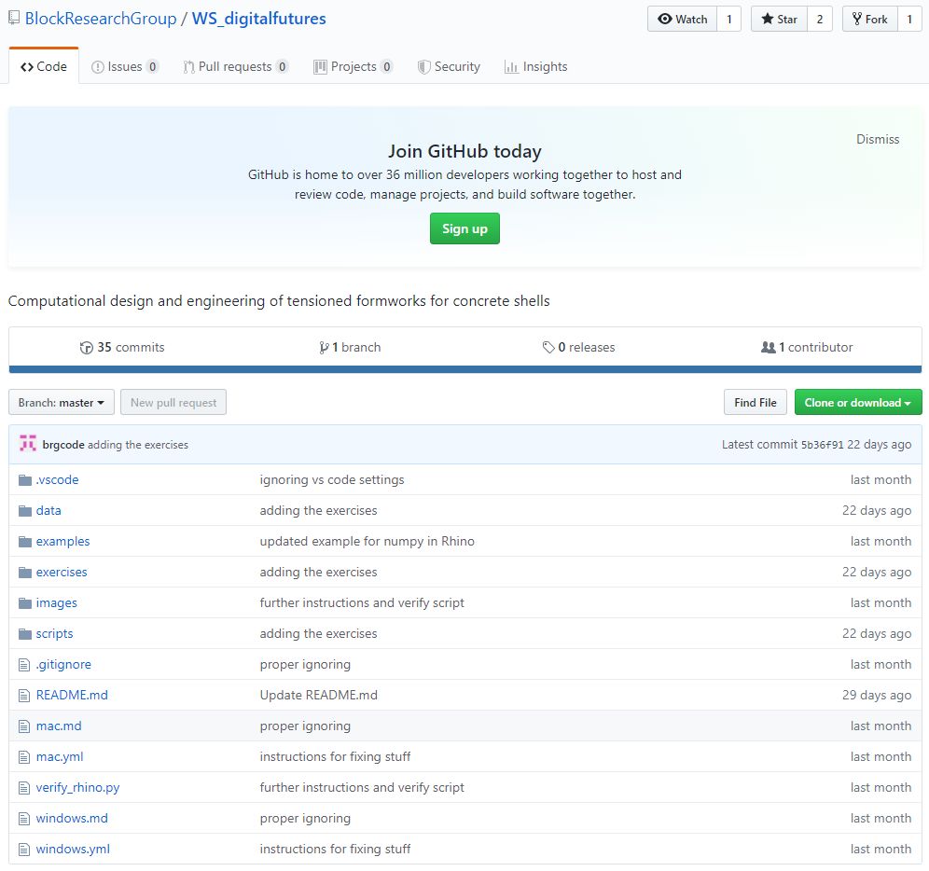Open the data folder
The height and width of the screenshot is (871, 929).
tap(49, 511)
